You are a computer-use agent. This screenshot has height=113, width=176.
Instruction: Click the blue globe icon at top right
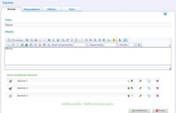165,14
